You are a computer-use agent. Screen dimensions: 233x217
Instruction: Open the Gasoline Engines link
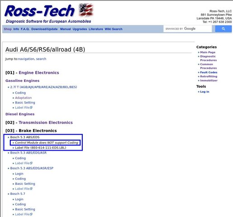pos(22,81)
